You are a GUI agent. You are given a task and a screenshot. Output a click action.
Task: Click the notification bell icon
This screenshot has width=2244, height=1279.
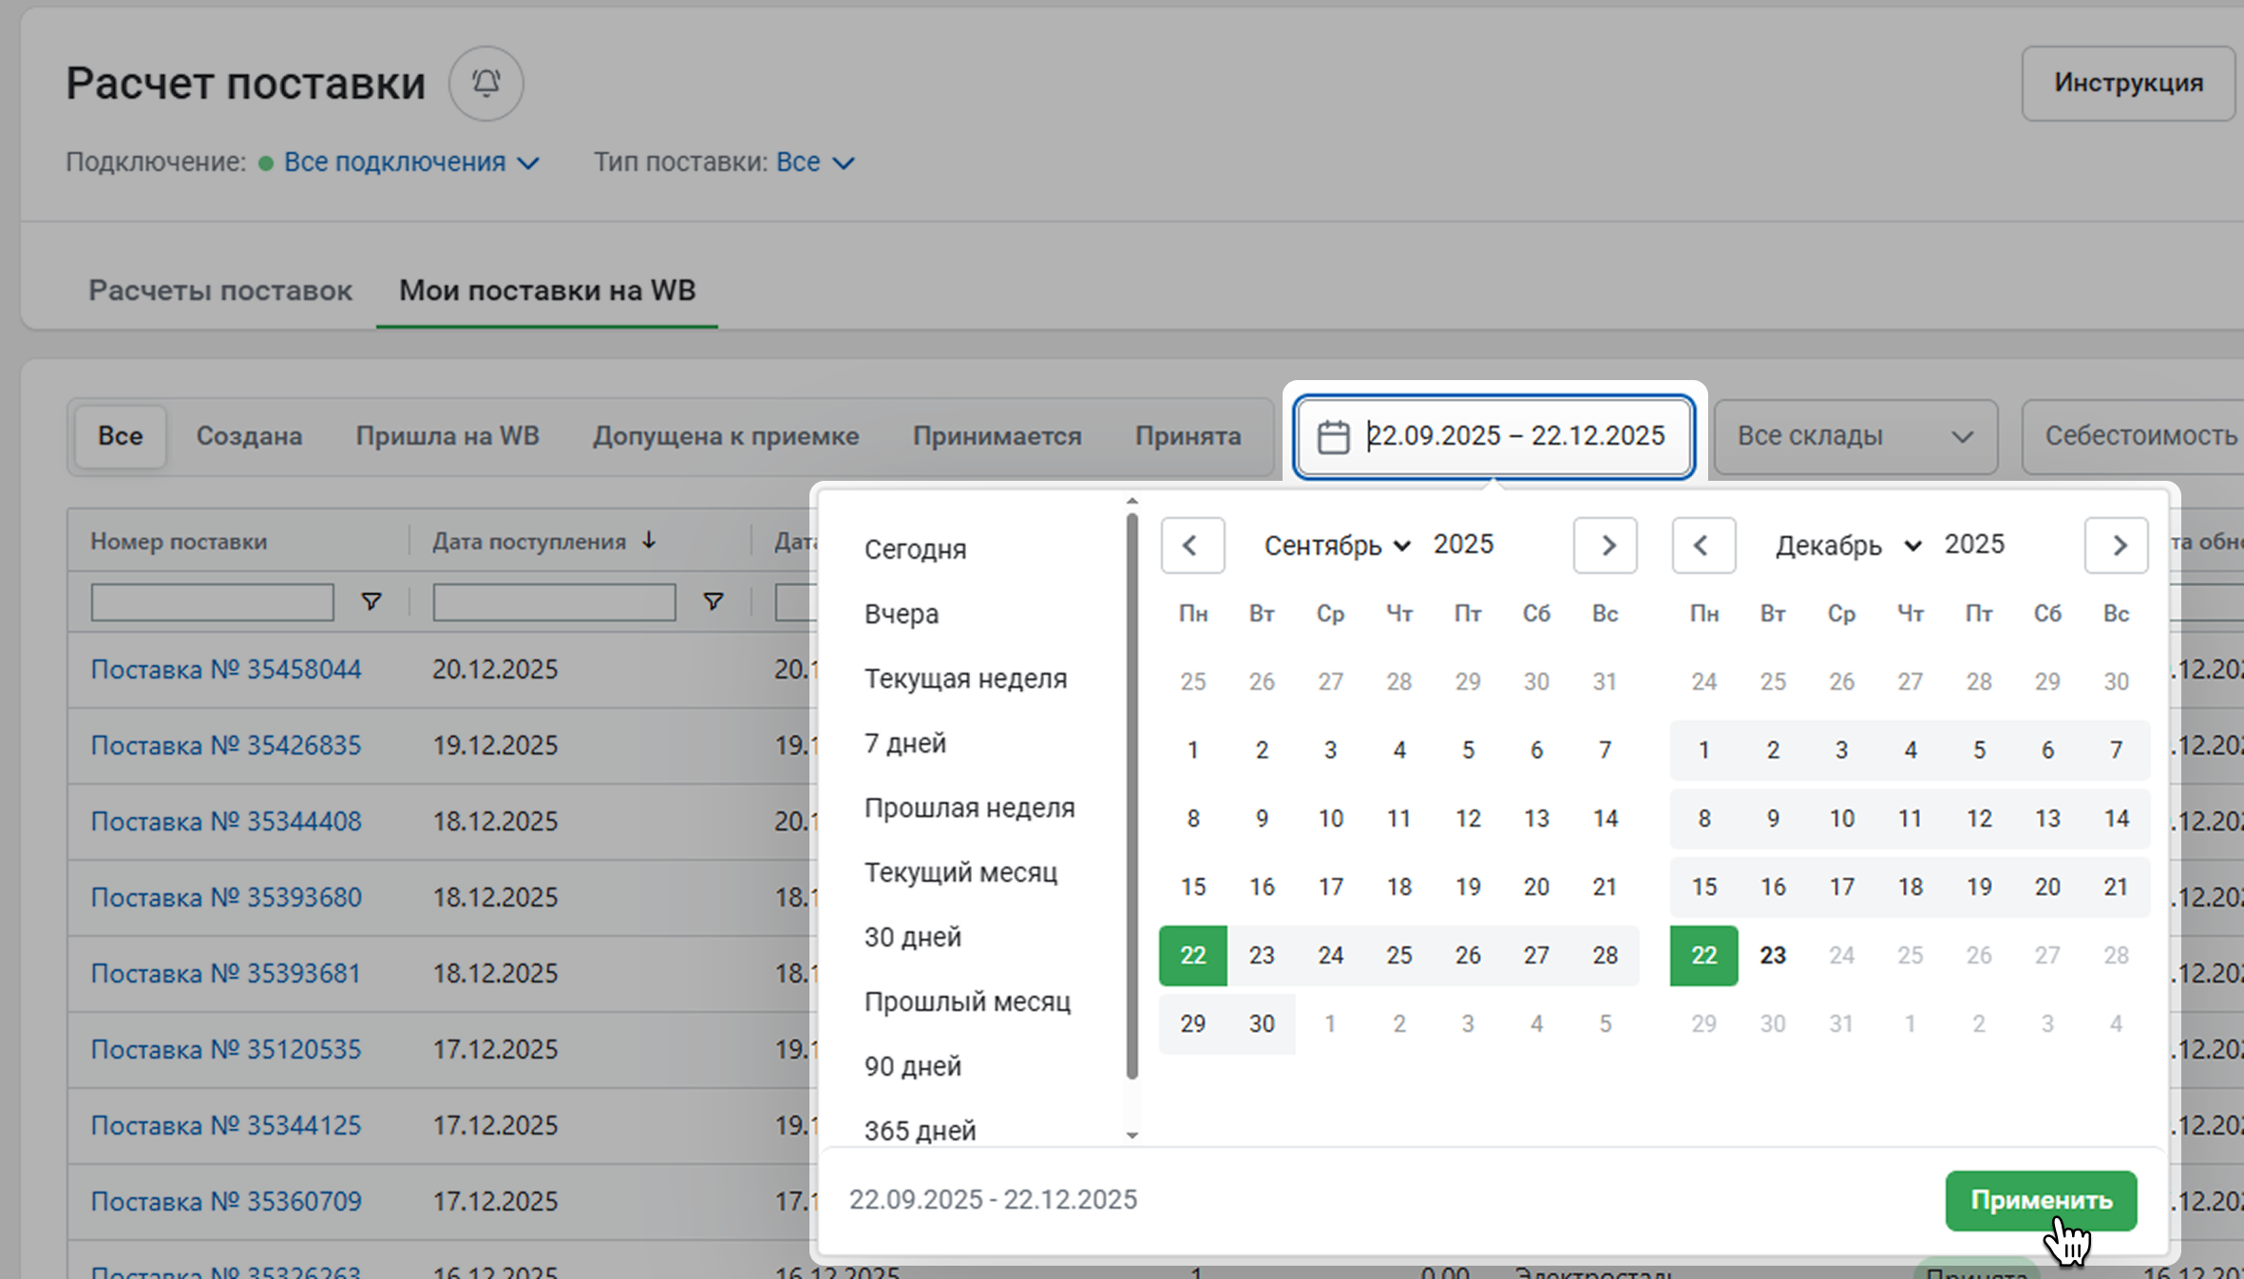click(485, 84)
